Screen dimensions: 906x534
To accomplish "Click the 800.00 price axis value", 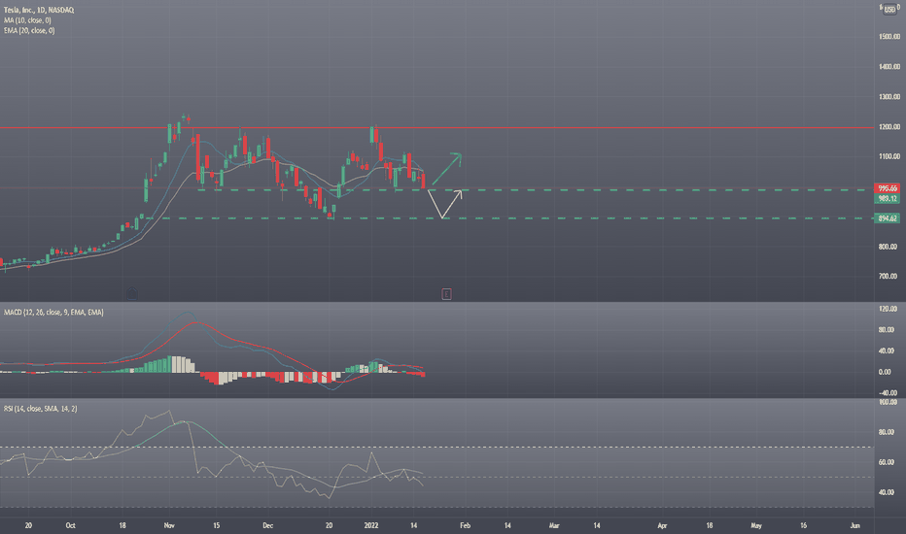I will (889, 247).
